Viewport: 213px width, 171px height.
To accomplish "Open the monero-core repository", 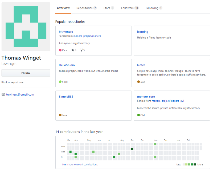I will (146, 97).
